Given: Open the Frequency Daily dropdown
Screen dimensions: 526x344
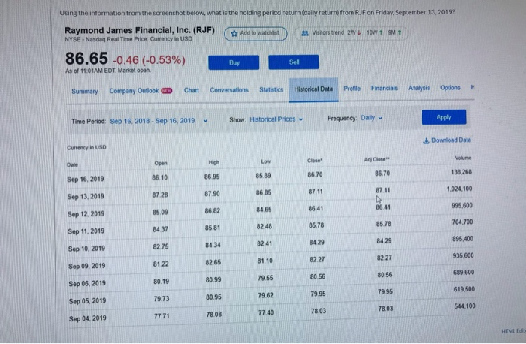Looking at the screenshot, I should [372, 118].
